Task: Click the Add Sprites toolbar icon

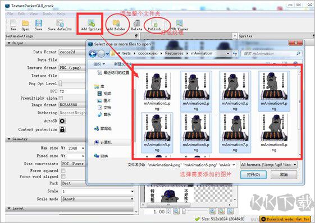Action: point(91,25)
